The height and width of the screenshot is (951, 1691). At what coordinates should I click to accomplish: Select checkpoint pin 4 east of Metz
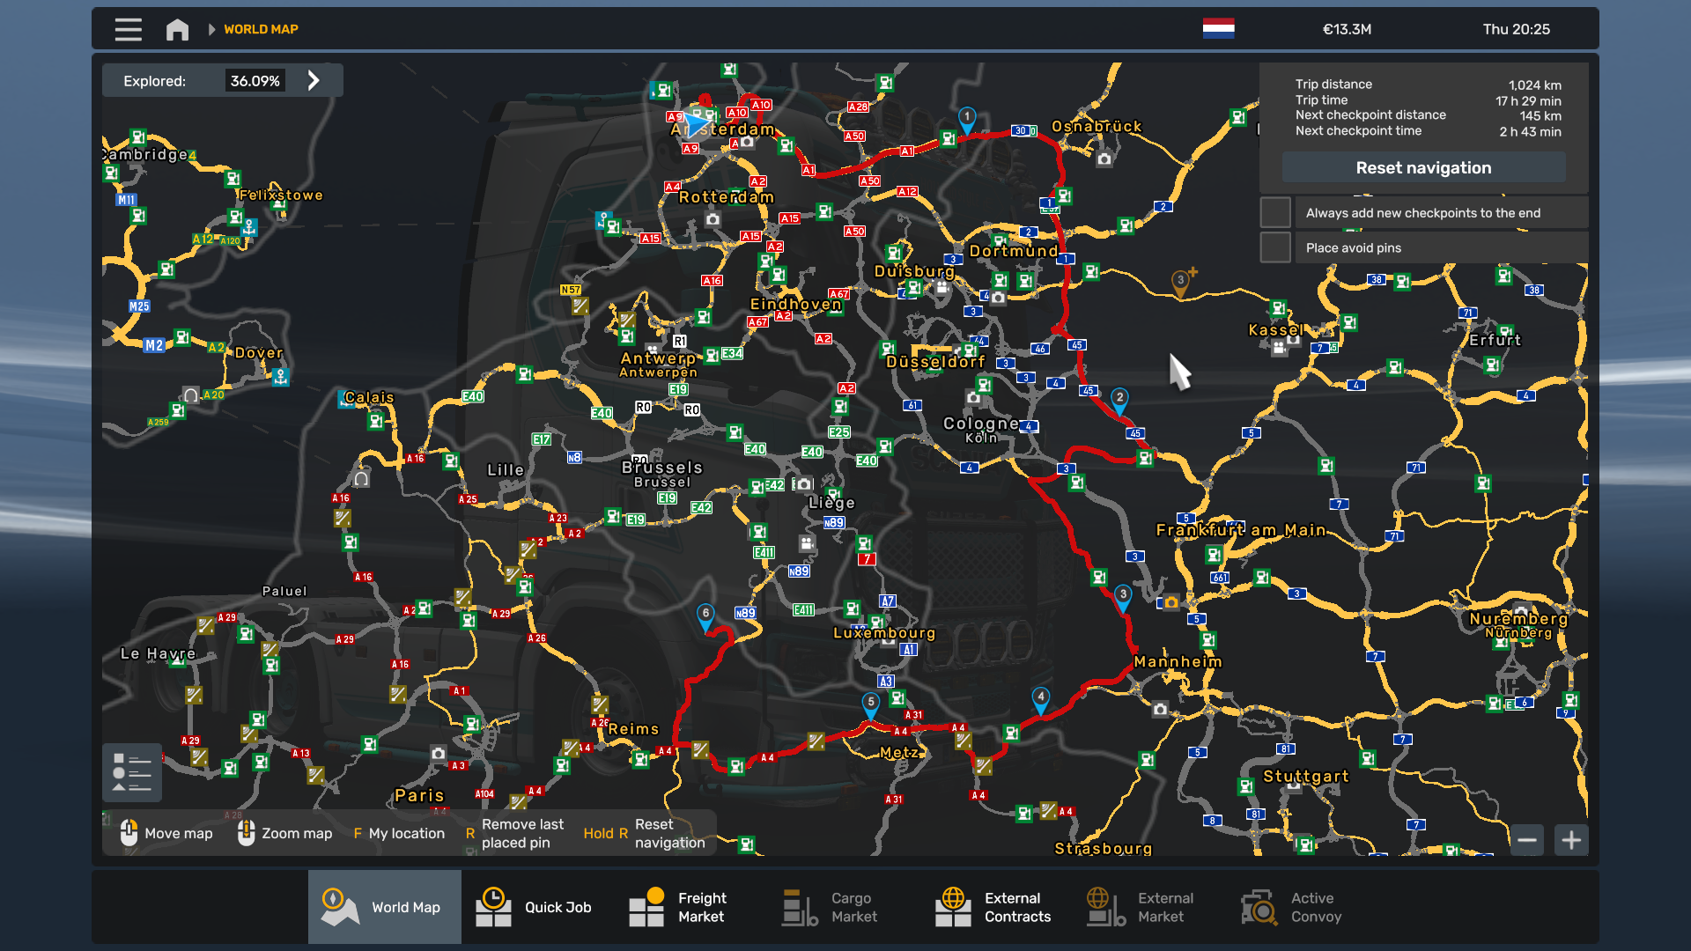click(1041, 700)
